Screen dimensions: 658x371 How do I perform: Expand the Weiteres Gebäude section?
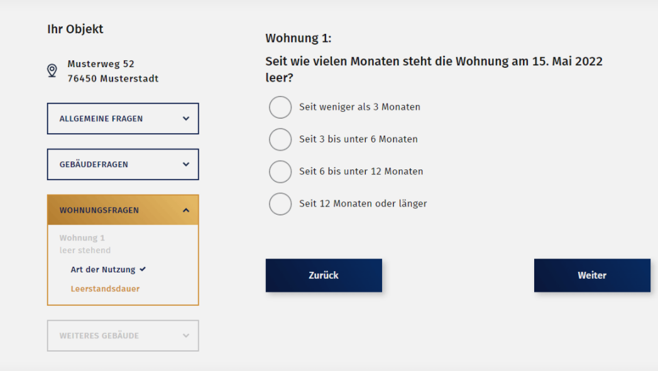point(123,336)
